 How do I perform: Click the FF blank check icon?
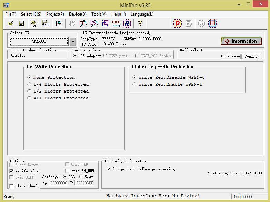(x=83, y=23)
